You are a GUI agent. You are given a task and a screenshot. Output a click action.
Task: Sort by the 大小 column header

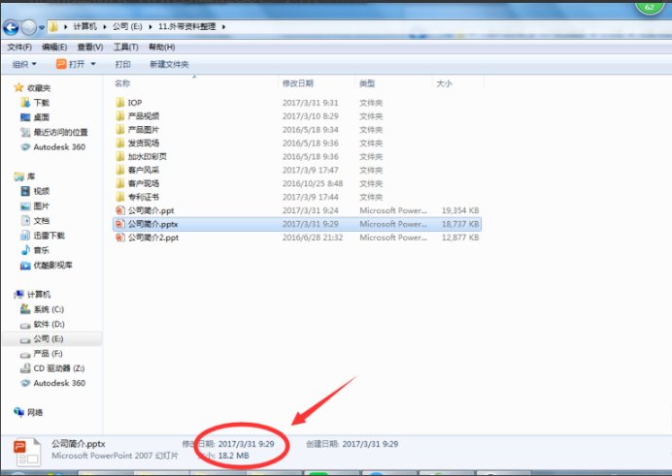pyautogui.click(x=444, y=83)
